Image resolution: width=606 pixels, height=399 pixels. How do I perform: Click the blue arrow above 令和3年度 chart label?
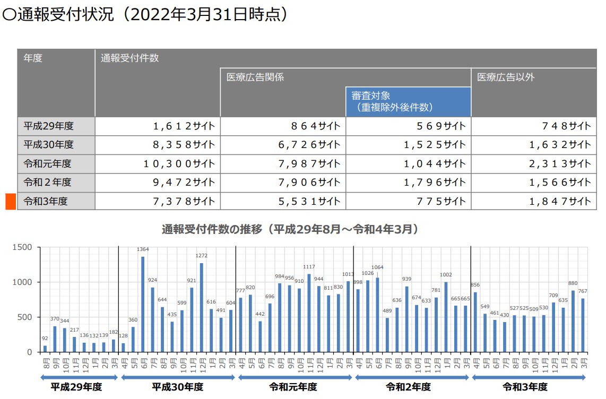529,377
